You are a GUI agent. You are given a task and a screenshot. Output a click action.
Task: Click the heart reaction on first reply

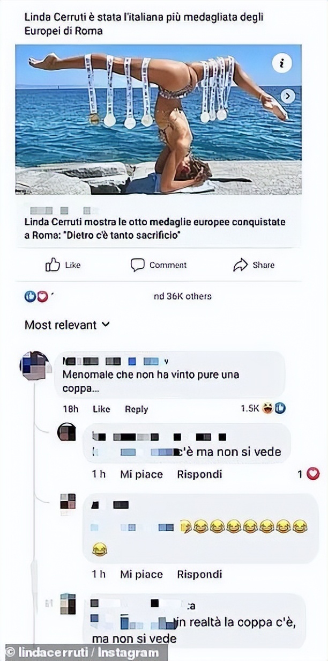314,474
